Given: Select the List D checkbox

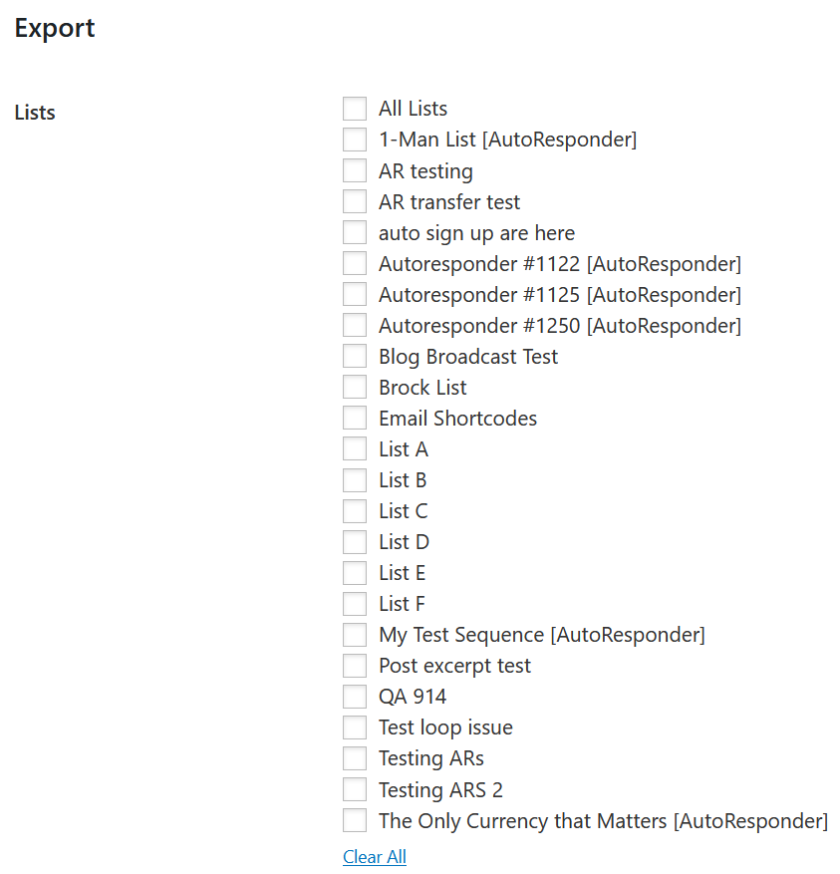Looking at the screenshot, I should [x=355, y=541].
